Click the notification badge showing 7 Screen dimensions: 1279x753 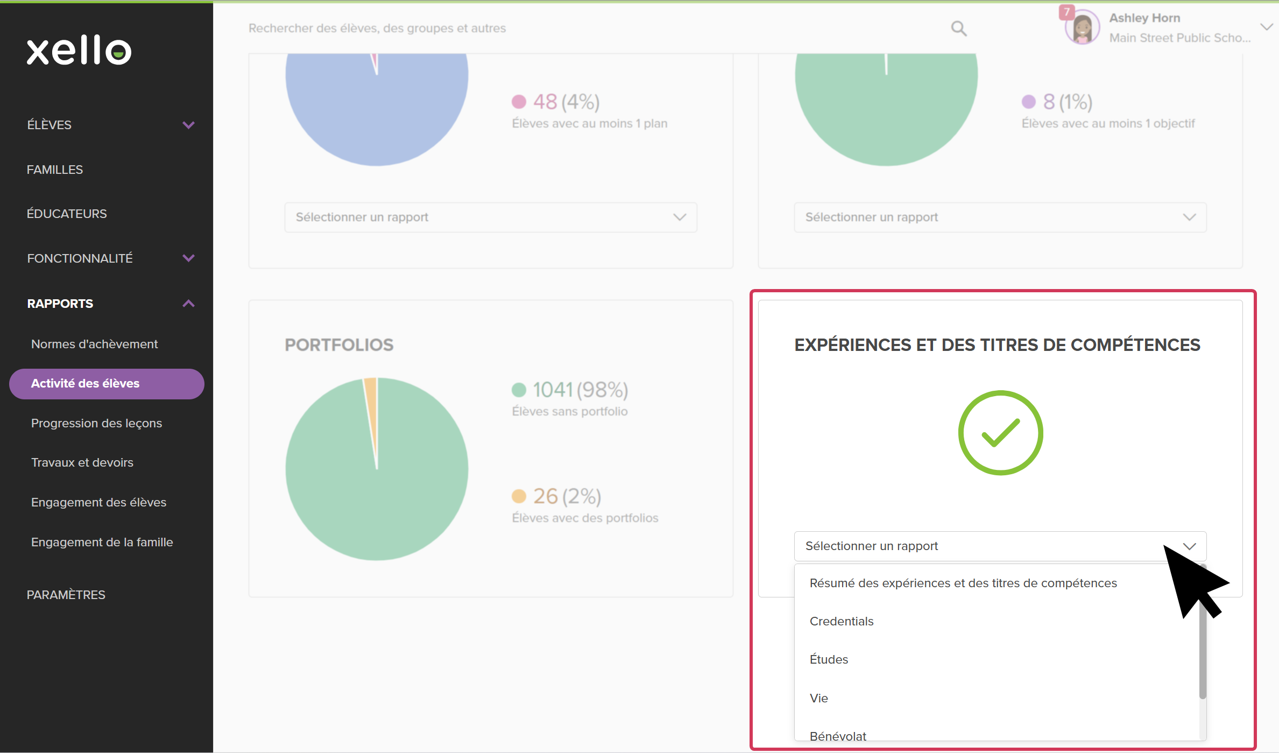click(x=1066, y=12)
